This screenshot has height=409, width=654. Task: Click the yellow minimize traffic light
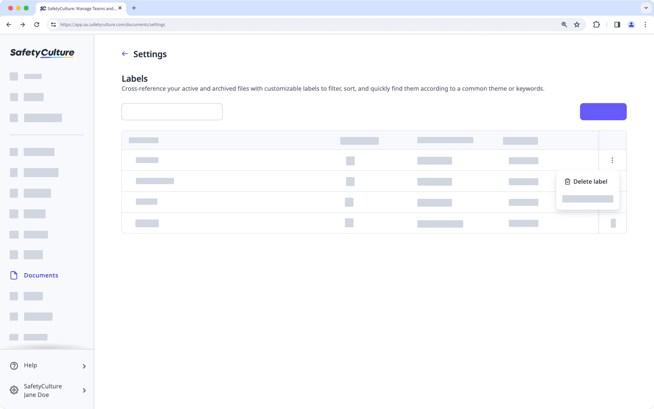18,7
